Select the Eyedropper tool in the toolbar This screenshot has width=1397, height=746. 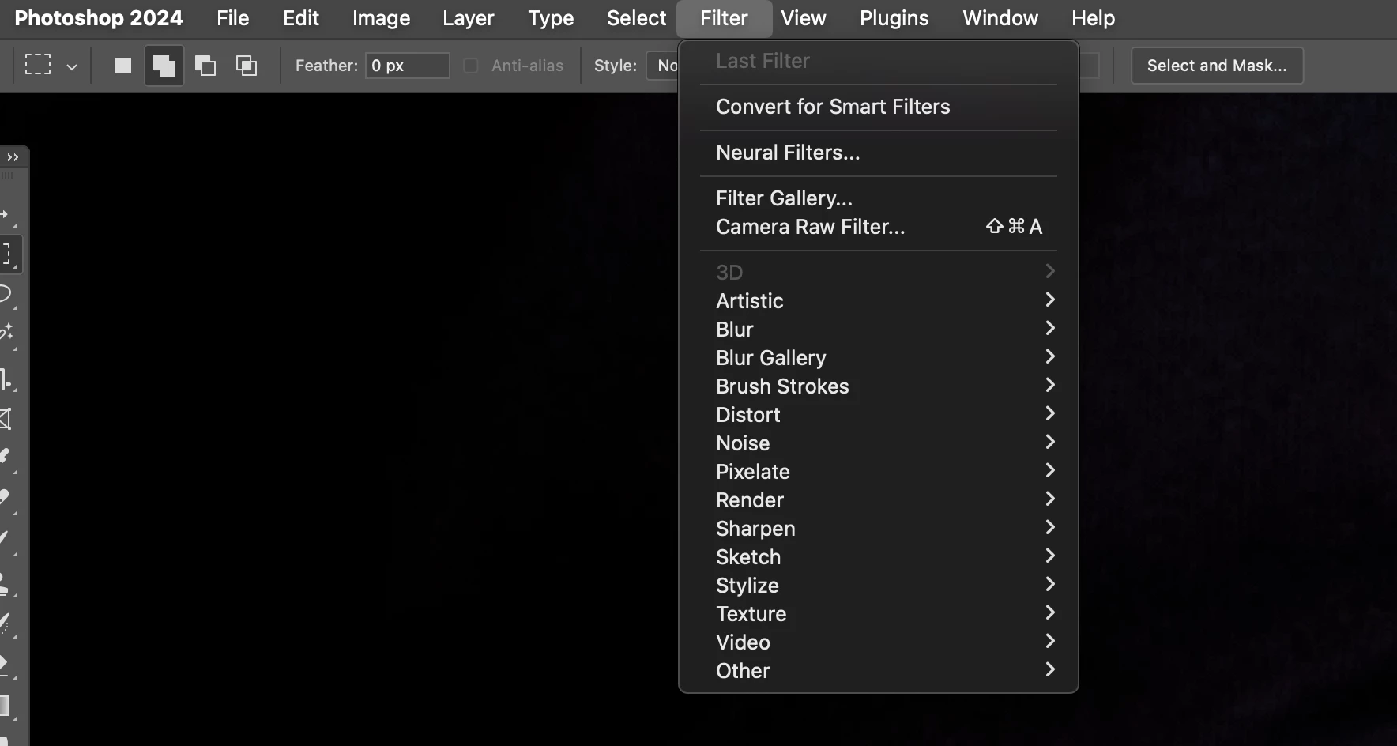point(6,458)
